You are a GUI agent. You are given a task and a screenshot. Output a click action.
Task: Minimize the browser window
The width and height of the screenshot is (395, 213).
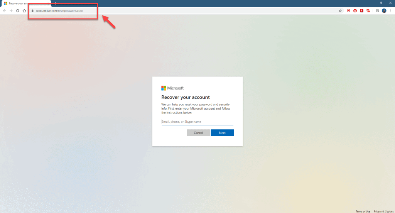pyautogui.click(x=371, y=3)
